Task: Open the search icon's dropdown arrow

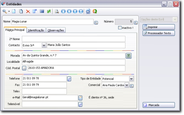Action: point(9,11)
